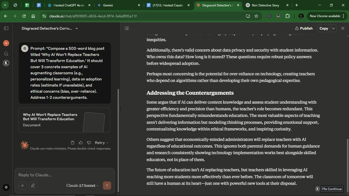Copy the response with clipboard icon
Image resolution: width=349 pixels, height=196 pixels.
point(73,143)
